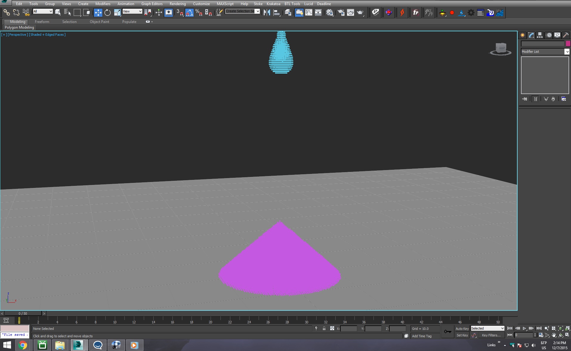Switch to the Freeform ribbon tab

[42, 22]
